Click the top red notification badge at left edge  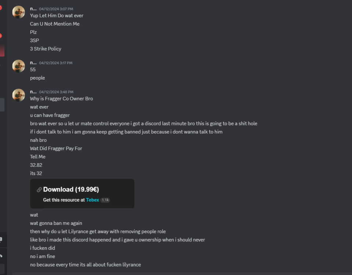[1, 8]
